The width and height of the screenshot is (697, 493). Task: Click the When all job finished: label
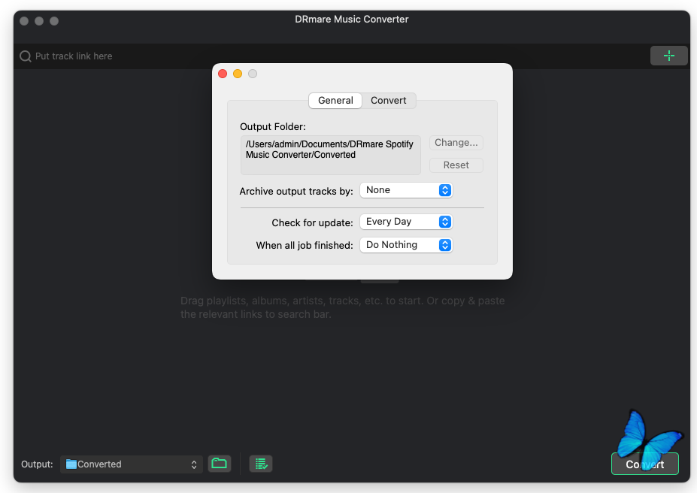305,245
